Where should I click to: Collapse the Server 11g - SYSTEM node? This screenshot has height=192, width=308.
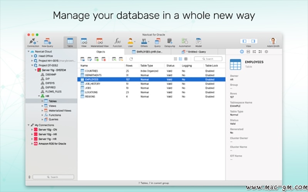[35, 70]
